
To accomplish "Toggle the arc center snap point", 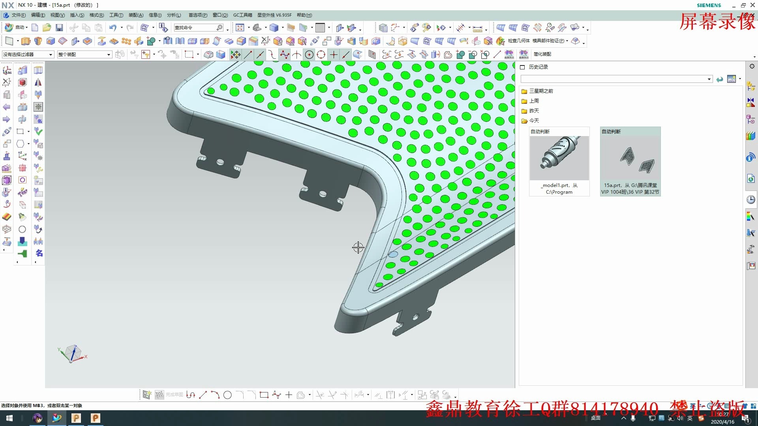I will (309, 54).
